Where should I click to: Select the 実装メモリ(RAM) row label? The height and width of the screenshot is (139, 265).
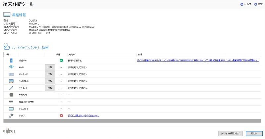tap(26, 102)
